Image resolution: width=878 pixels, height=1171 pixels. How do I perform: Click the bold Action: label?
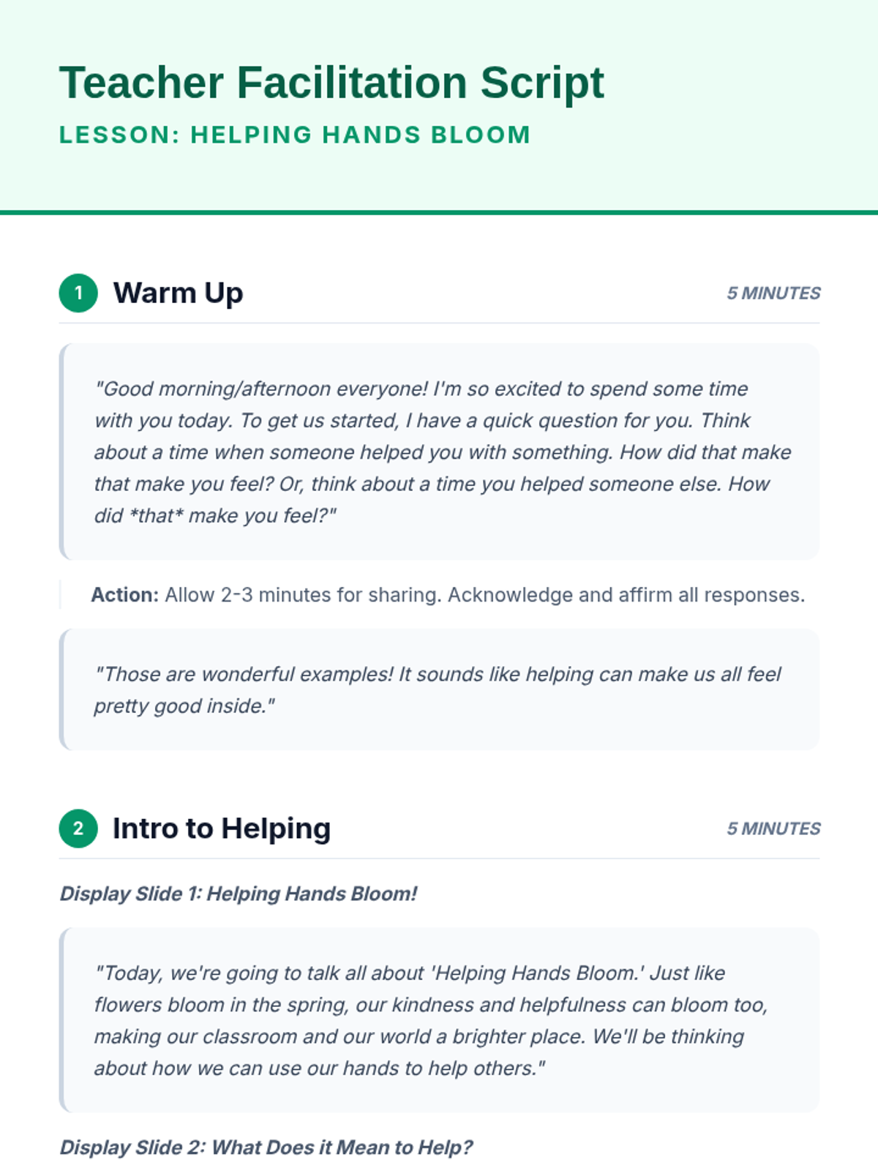pyautogui.click(x=124, y=595)
